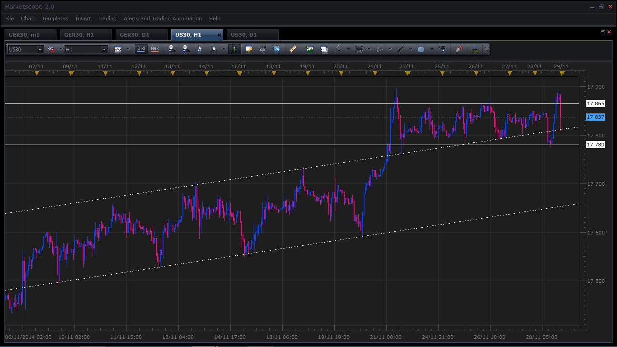617x347 pixels.
Task: Open Alerts and Trading Automation menu
Action: point(163,19)
